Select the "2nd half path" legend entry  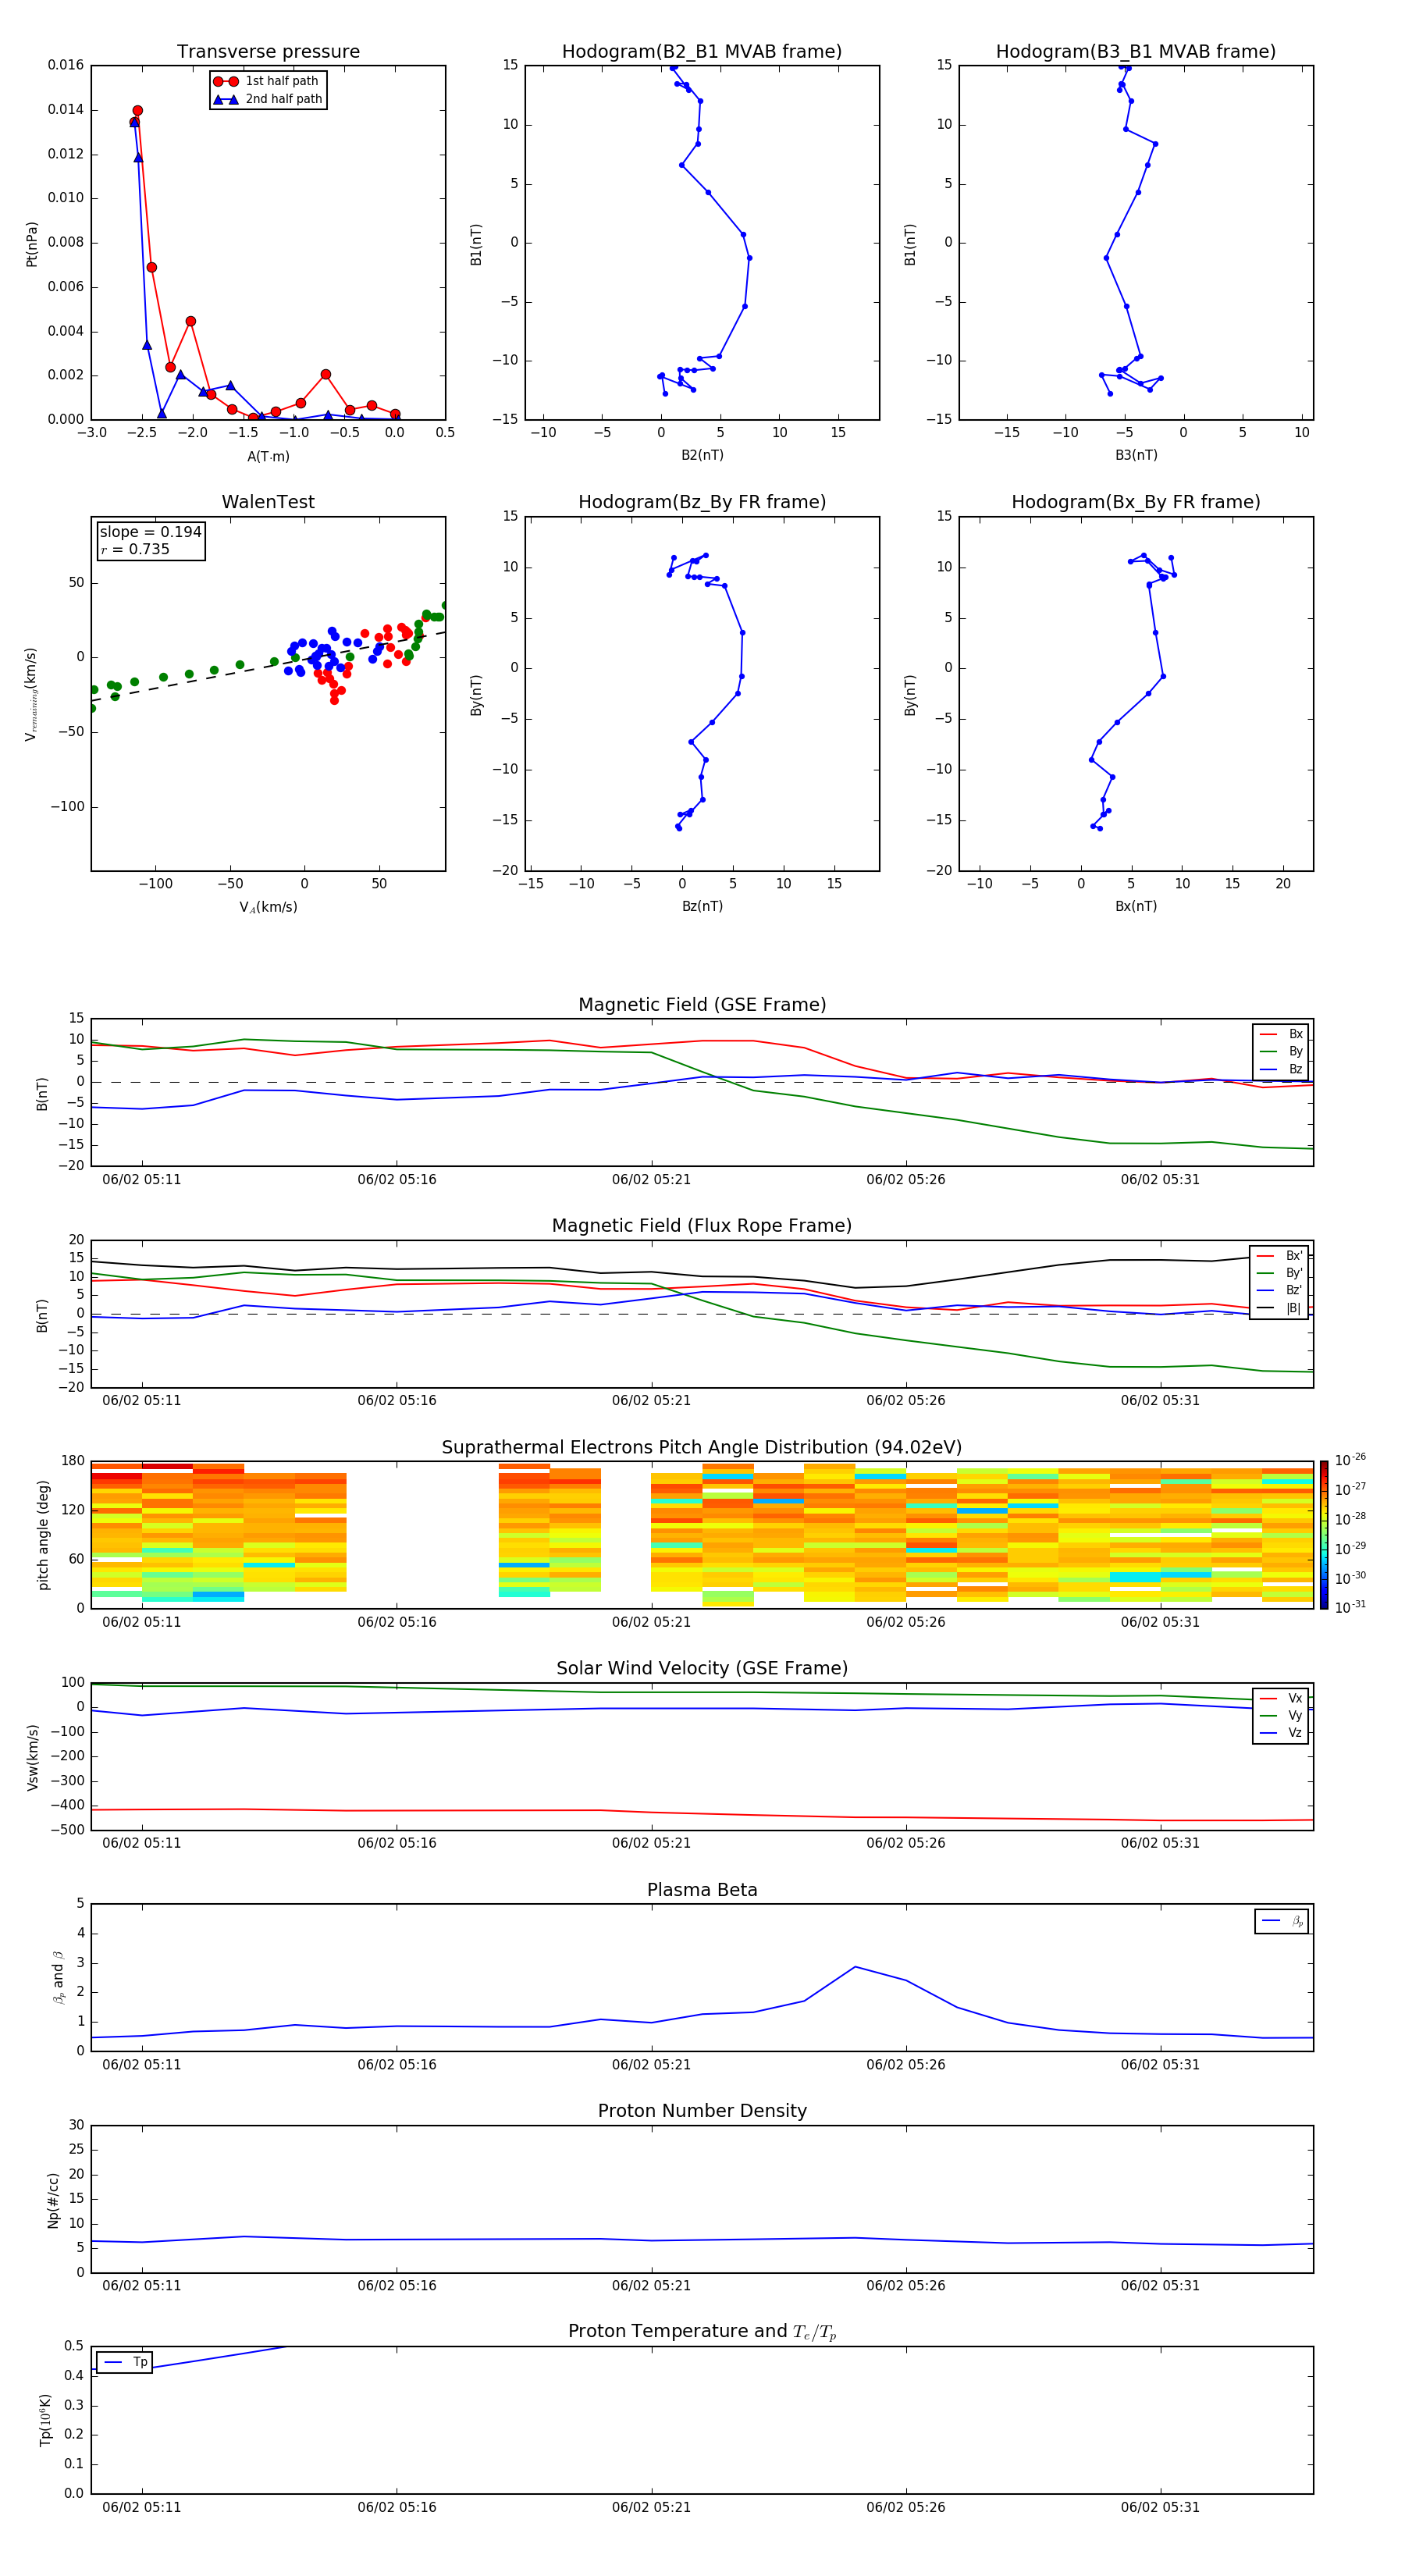pos(267,99)
